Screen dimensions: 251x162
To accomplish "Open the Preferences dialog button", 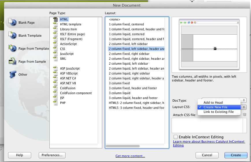I will click(x=52, y=155).
